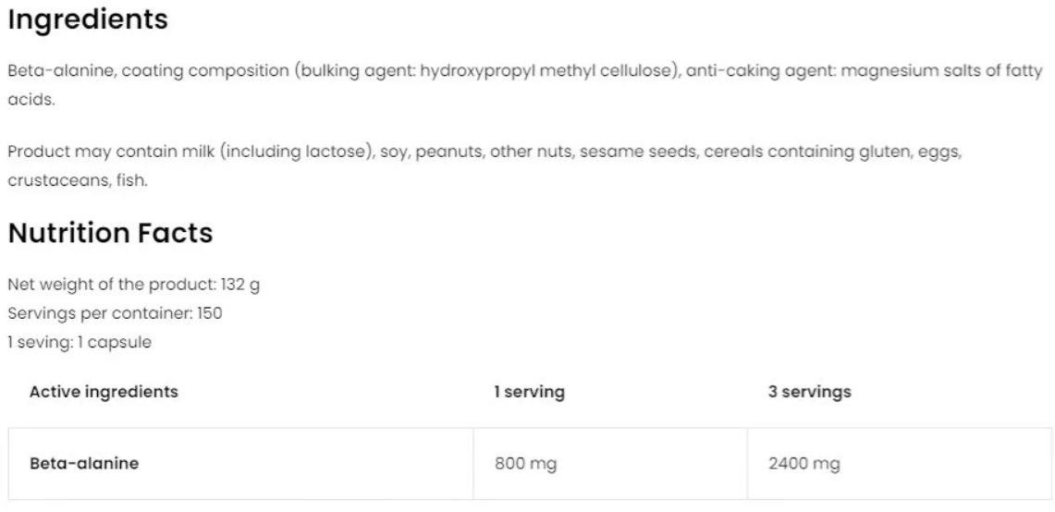This screenshot has height=512, width=1055.
Task: Click the hydroxypropyl methyl cellulose text
Action: click(547, 71)
